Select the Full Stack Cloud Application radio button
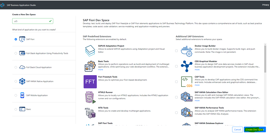The height and width of the screenshot is (134, 270). pyautogui.click(x=16, y=67)
